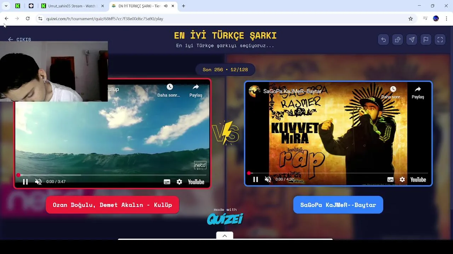The image size is (453, 254).
Task: Go back with the ÇIKIŞ exit link
Action: pyautogui.click(x=20, y=40)
